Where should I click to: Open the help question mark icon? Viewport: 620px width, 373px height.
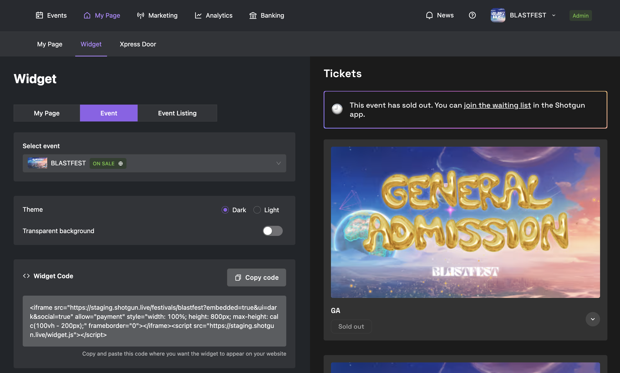(472, 15)
